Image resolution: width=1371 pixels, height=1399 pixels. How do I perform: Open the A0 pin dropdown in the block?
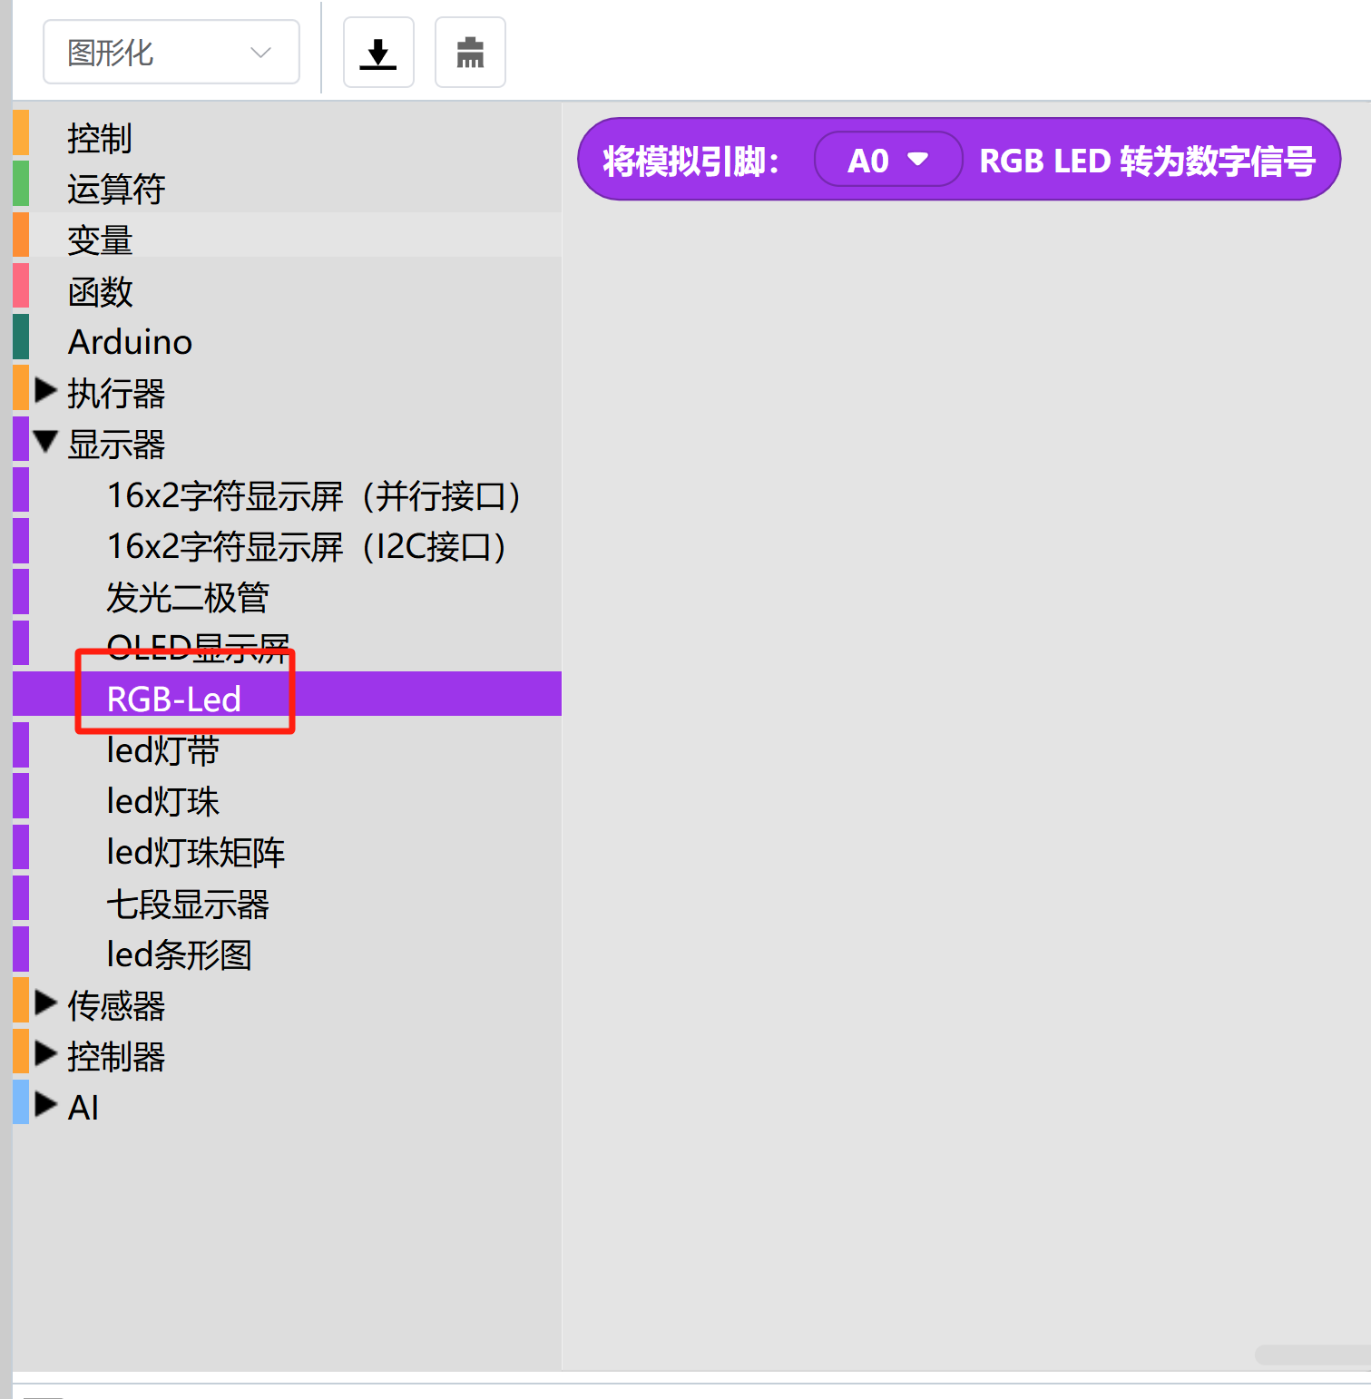coord(887,161)
